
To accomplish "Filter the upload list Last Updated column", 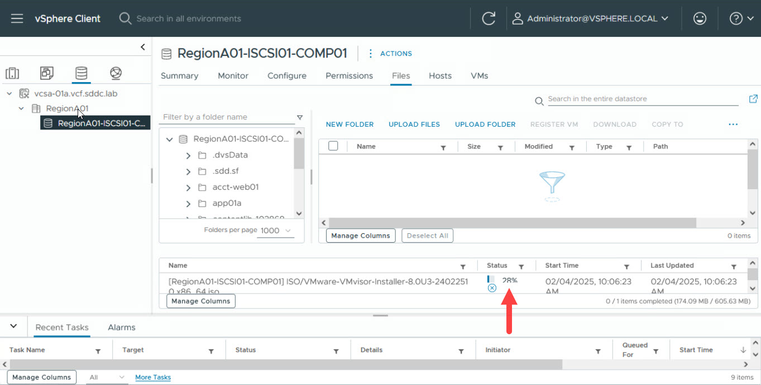I will 734,267.
